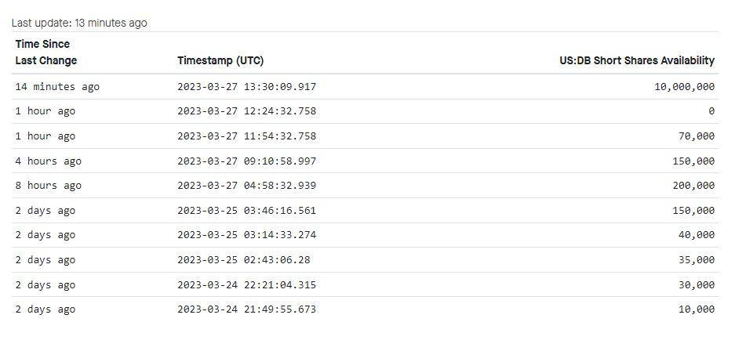Click the timestamp 2023-03-27 09:10:58.997
The width and height of the screenshot is (735, 351).
point(246,161)
